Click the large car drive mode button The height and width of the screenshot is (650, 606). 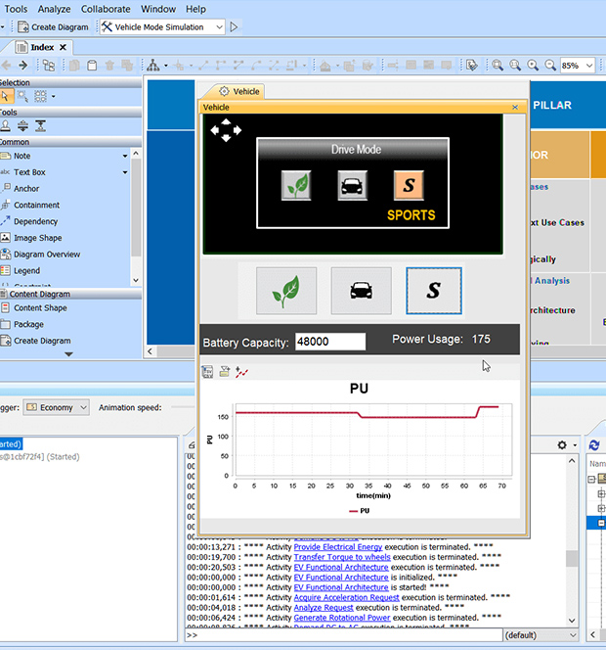click(361, 291)
